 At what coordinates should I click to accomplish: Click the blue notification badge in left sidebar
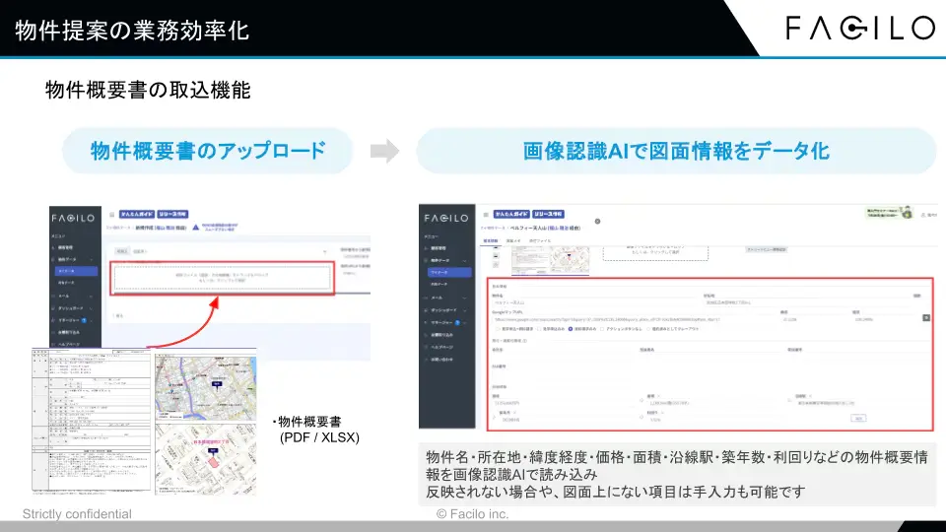point(85,320)
